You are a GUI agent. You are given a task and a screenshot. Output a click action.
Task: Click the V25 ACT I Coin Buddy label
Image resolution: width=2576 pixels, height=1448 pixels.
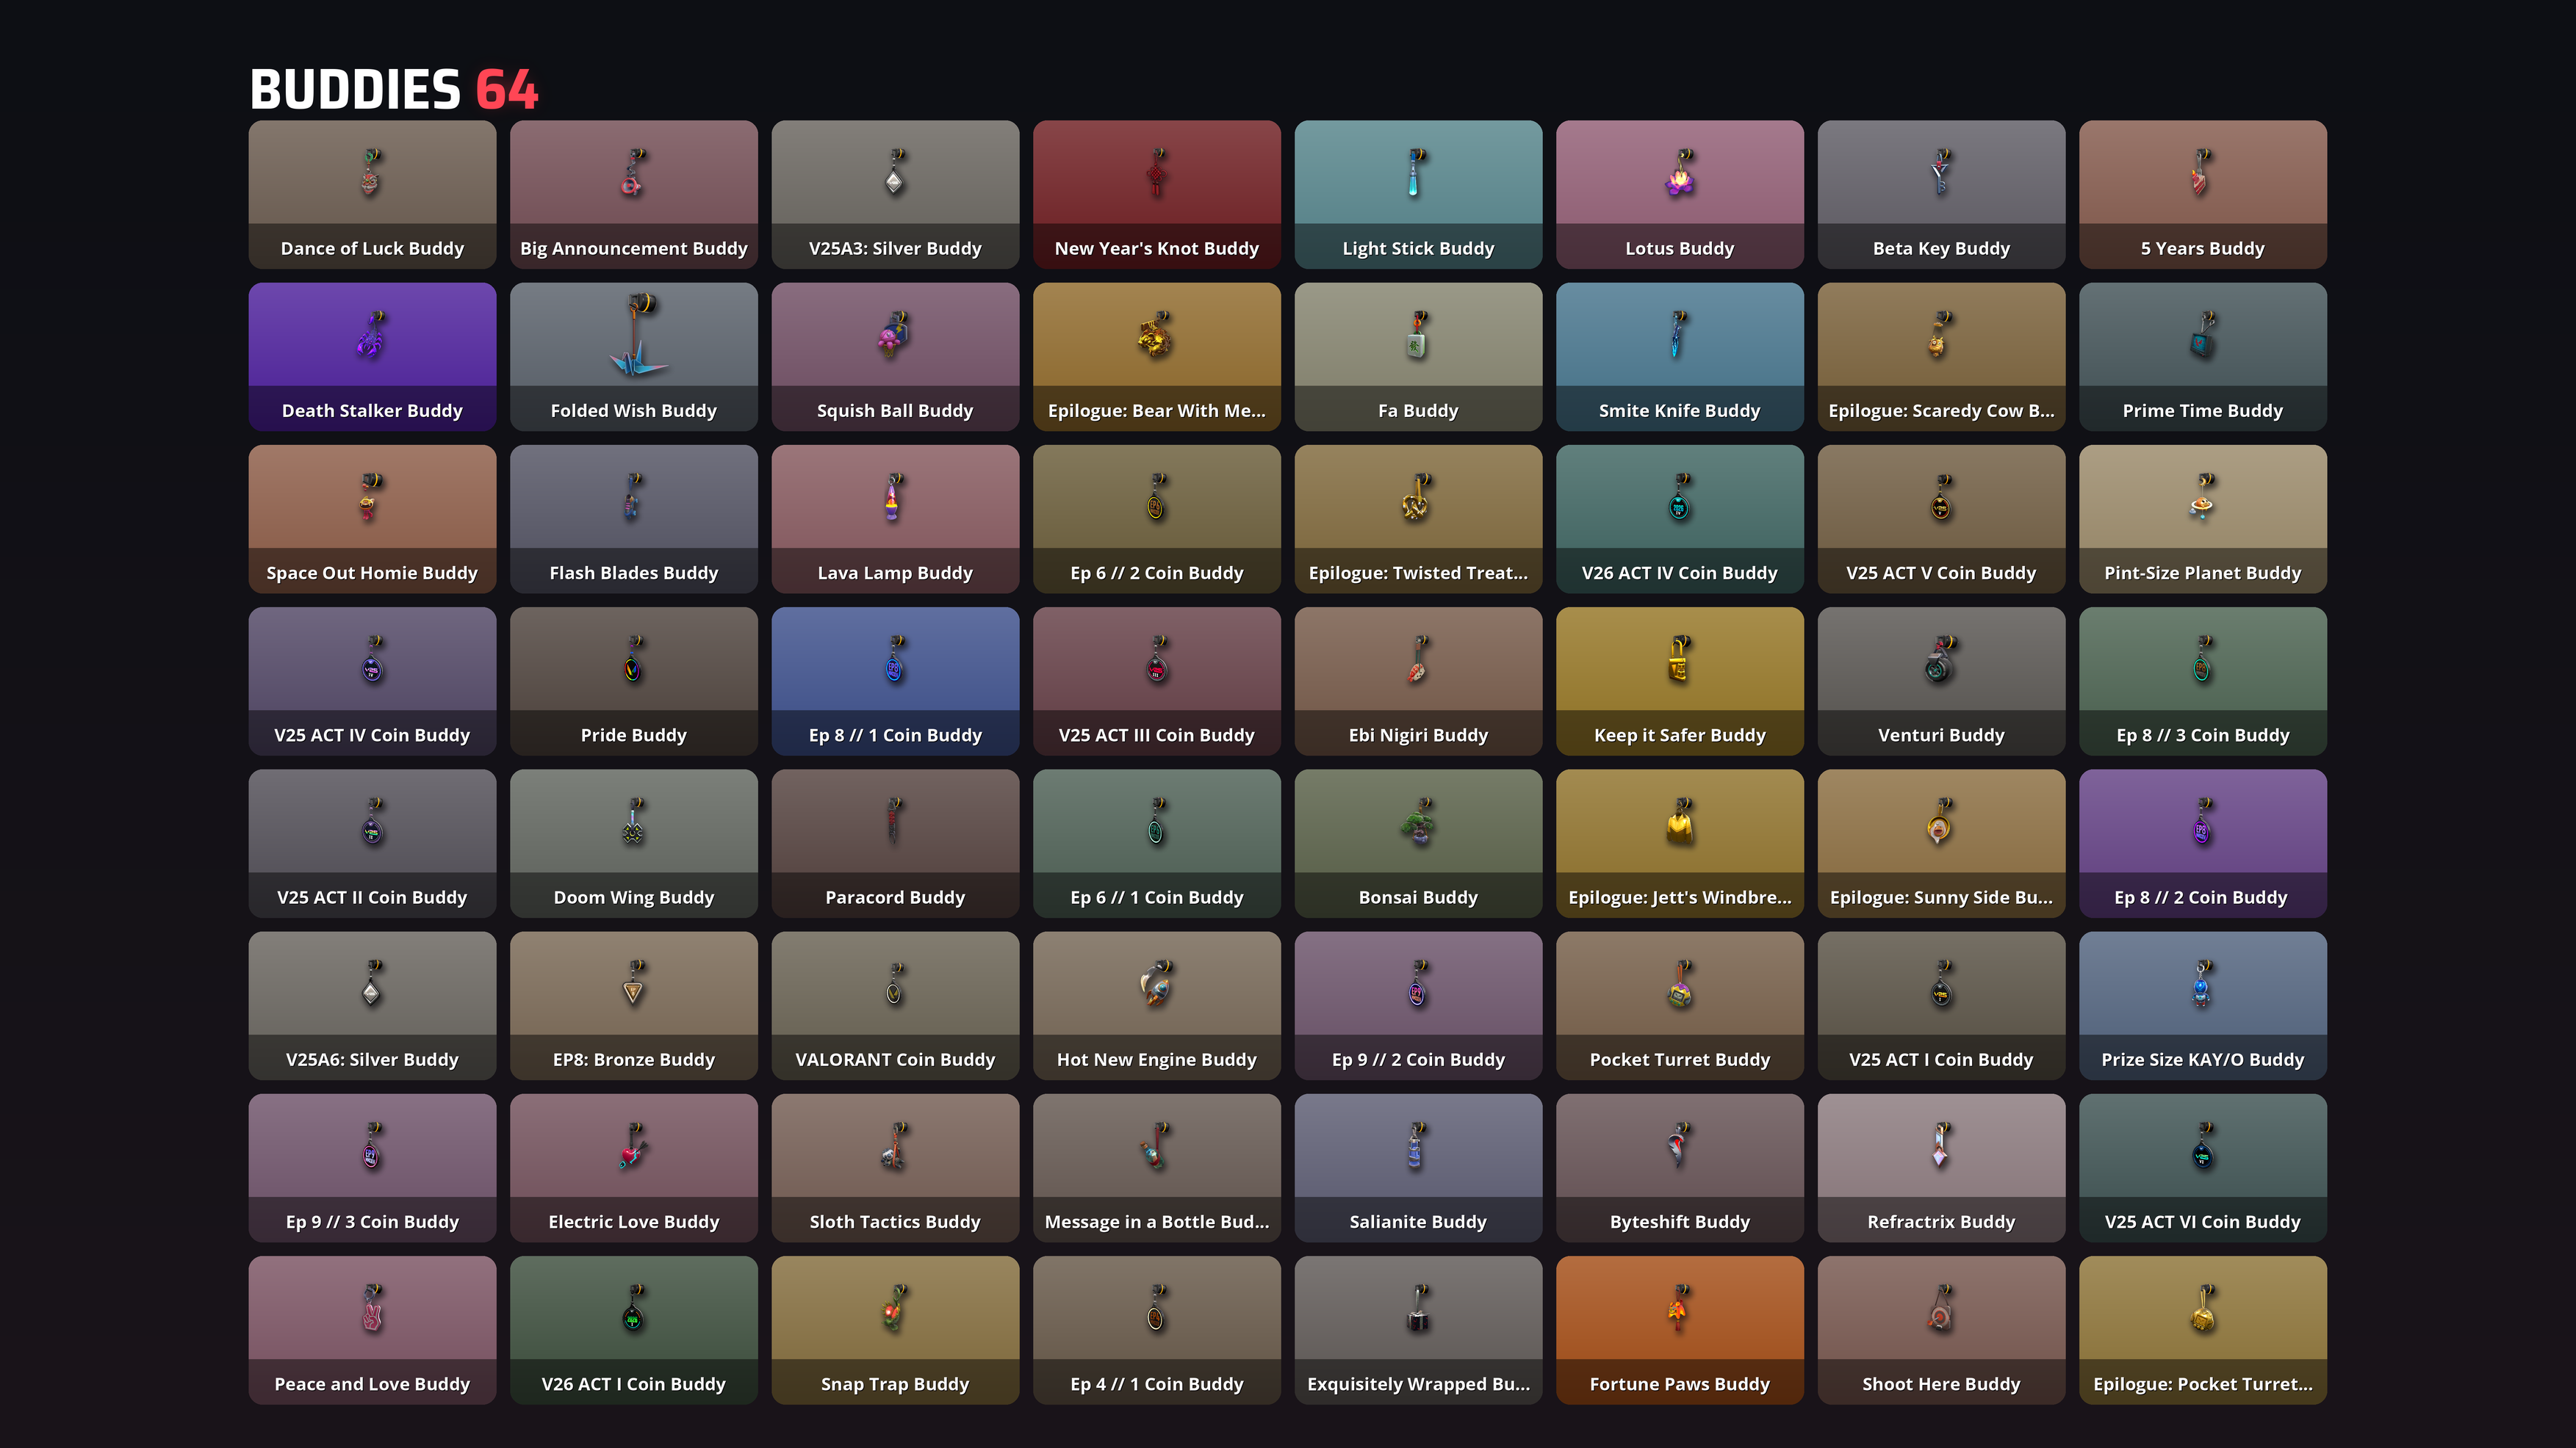pyautogui.click(x=1941, y=1060)
